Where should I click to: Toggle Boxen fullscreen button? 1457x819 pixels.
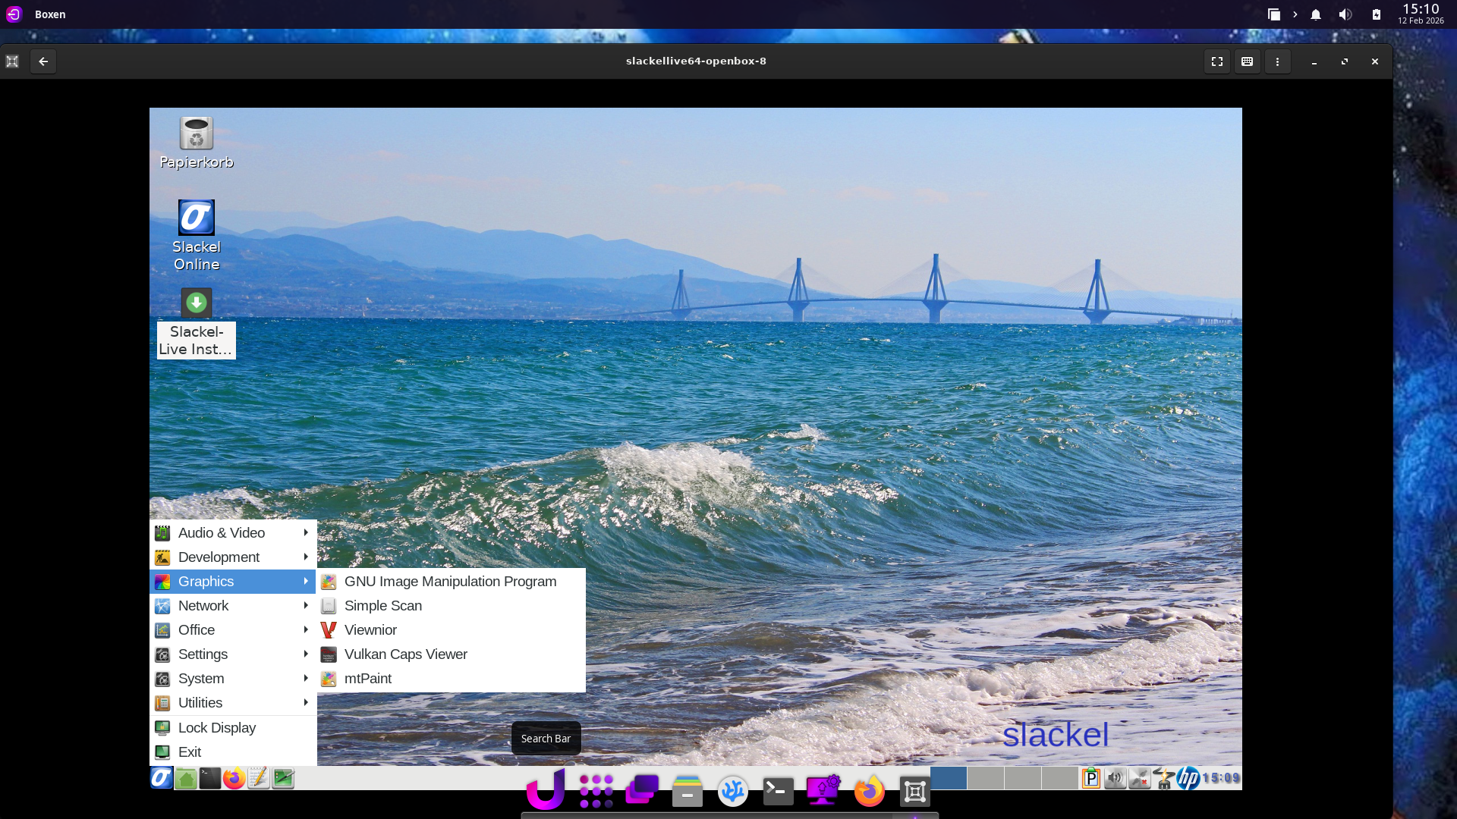point(1216,61)
